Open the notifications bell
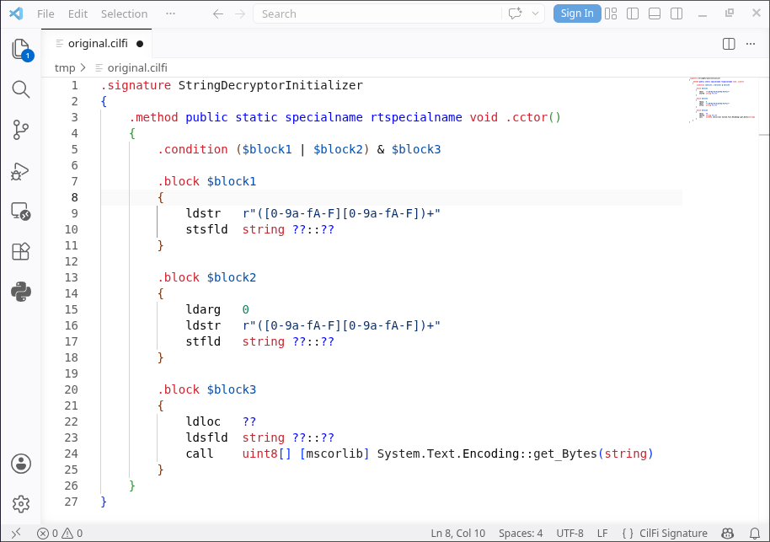Viewport: 770px width, 542px height. tap(754, 534)
